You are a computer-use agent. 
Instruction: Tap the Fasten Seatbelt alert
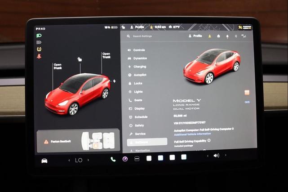coord(57,142)
